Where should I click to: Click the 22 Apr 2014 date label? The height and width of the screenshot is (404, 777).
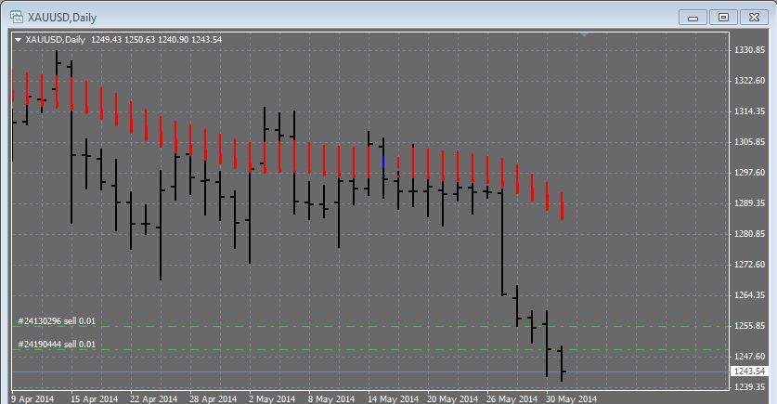153,398
